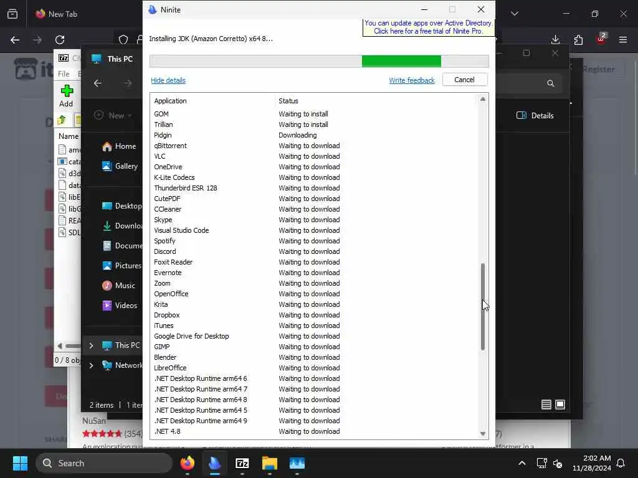Collapse the list via Hide details
This screenshot has height=478, width=638.
(168, 80)
